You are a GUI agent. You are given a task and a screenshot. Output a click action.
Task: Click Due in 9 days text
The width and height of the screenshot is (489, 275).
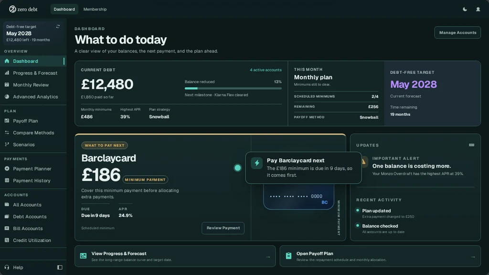pos(96,215)
